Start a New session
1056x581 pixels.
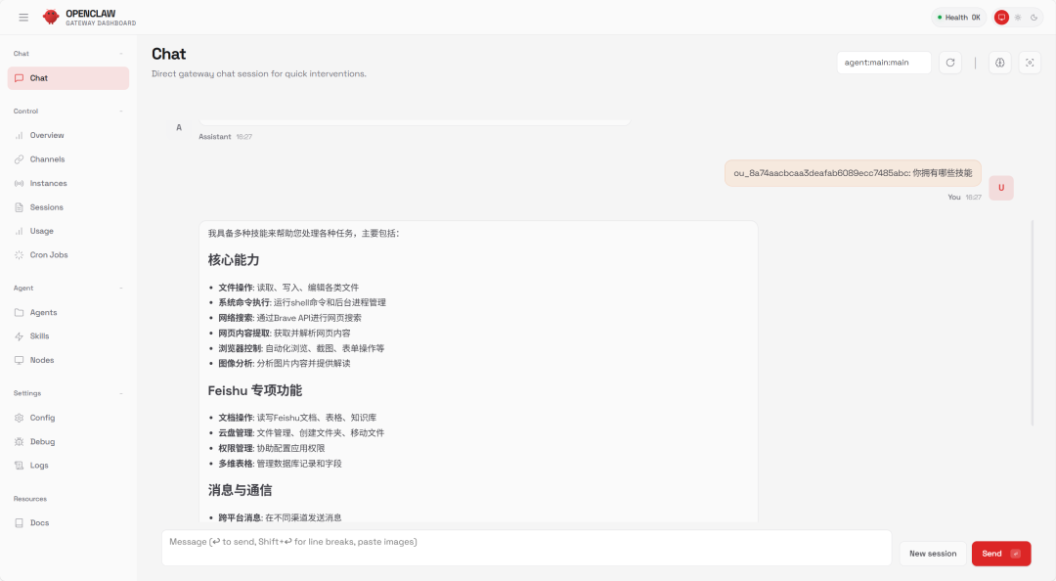coord(932,553)
